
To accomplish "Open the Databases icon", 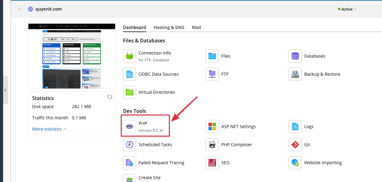I will 295,56.
